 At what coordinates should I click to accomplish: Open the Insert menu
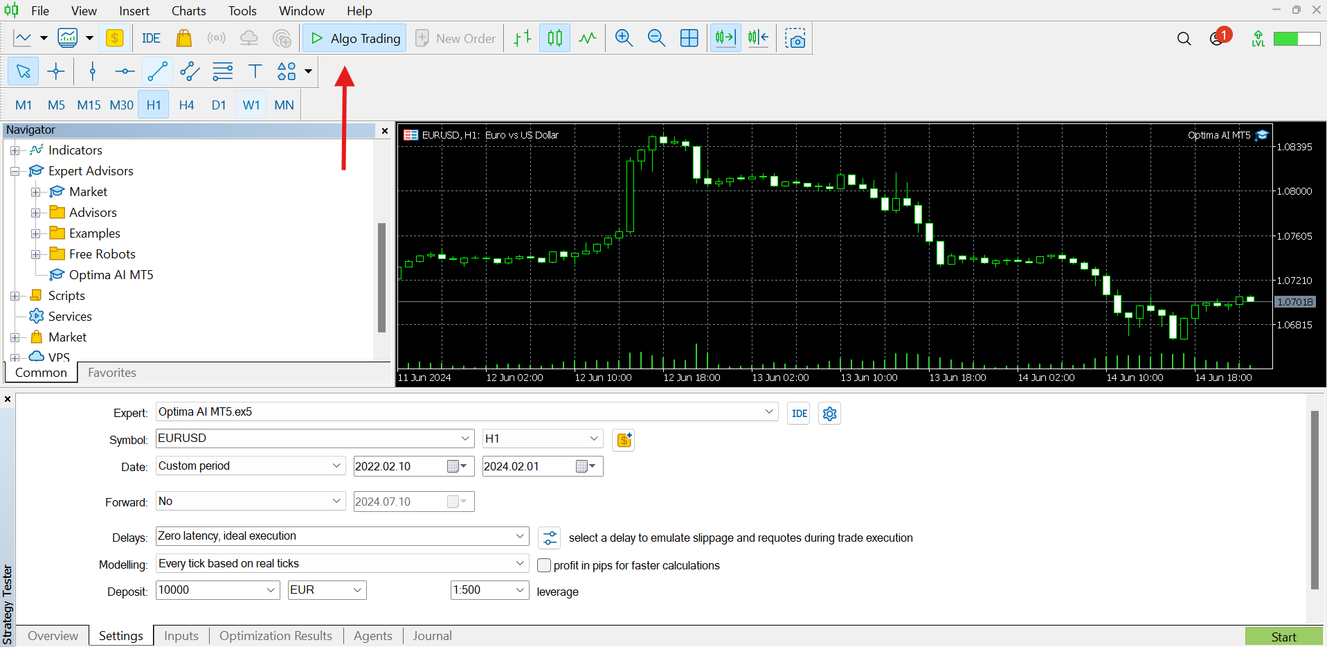(x=134, y=10)
